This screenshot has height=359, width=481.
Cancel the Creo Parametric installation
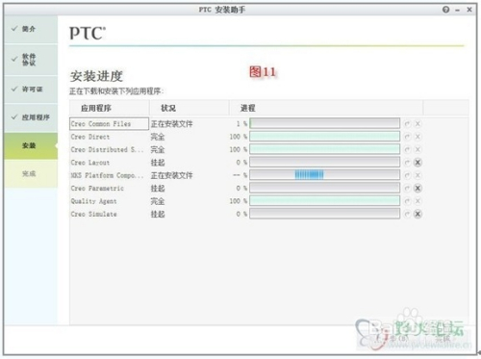418,188
